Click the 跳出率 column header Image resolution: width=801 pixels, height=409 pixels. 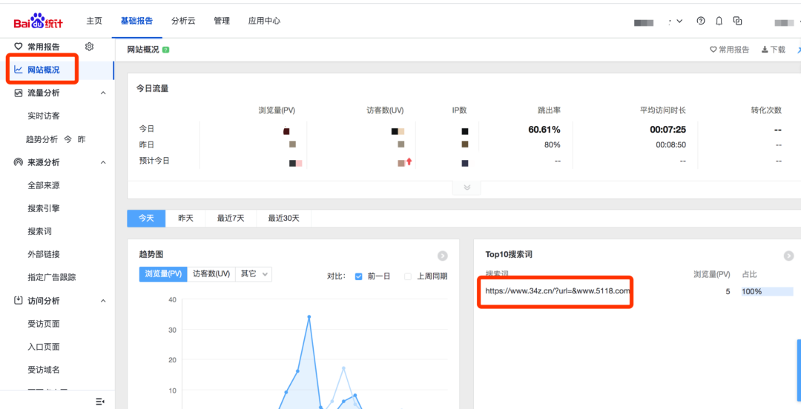tap(549, 110)
